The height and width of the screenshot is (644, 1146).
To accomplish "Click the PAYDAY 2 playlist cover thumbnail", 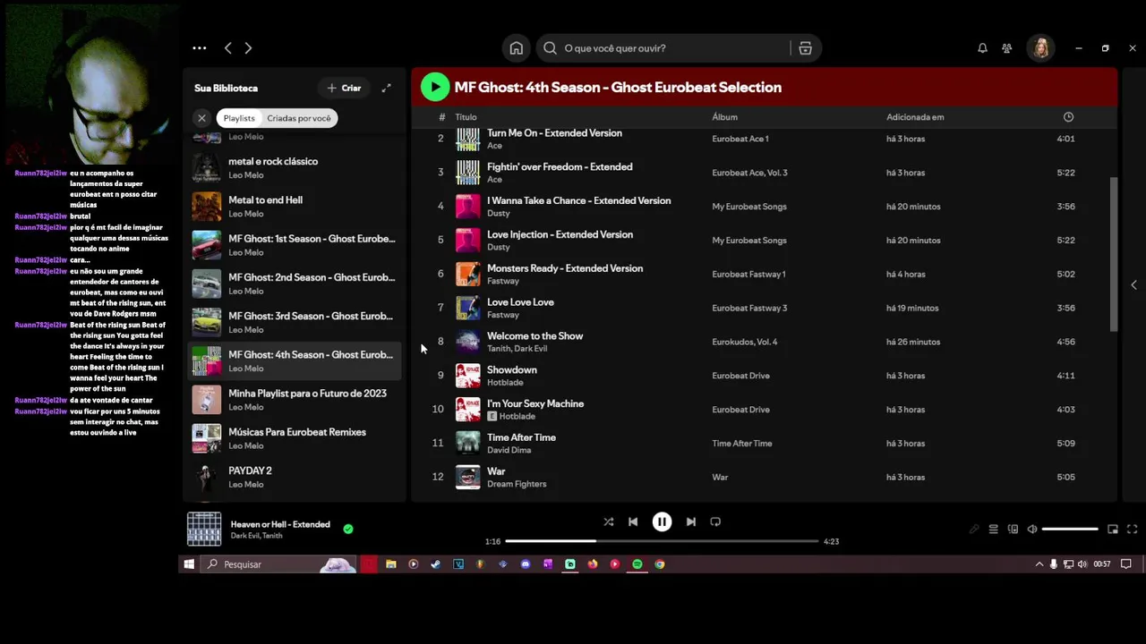I will [x=206, y=477].
